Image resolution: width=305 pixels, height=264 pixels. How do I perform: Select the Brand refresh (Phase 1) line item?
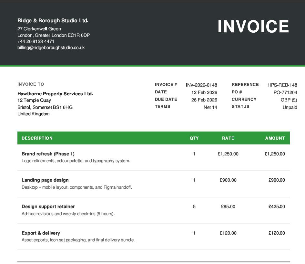pos(48,154)
